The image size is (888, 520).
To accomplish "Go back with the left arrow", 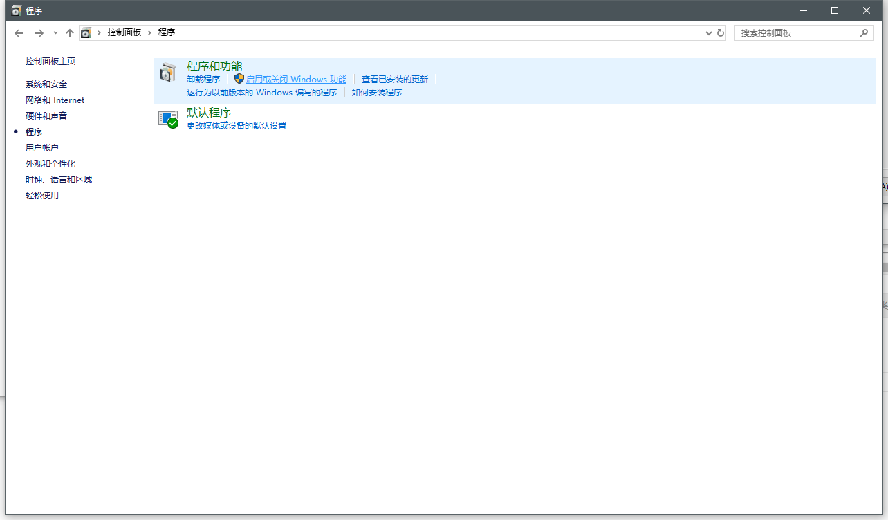I will point(19,32).
